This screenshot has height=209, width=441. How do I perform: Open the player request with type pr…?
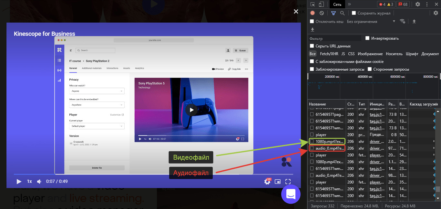tap(321, 134)
